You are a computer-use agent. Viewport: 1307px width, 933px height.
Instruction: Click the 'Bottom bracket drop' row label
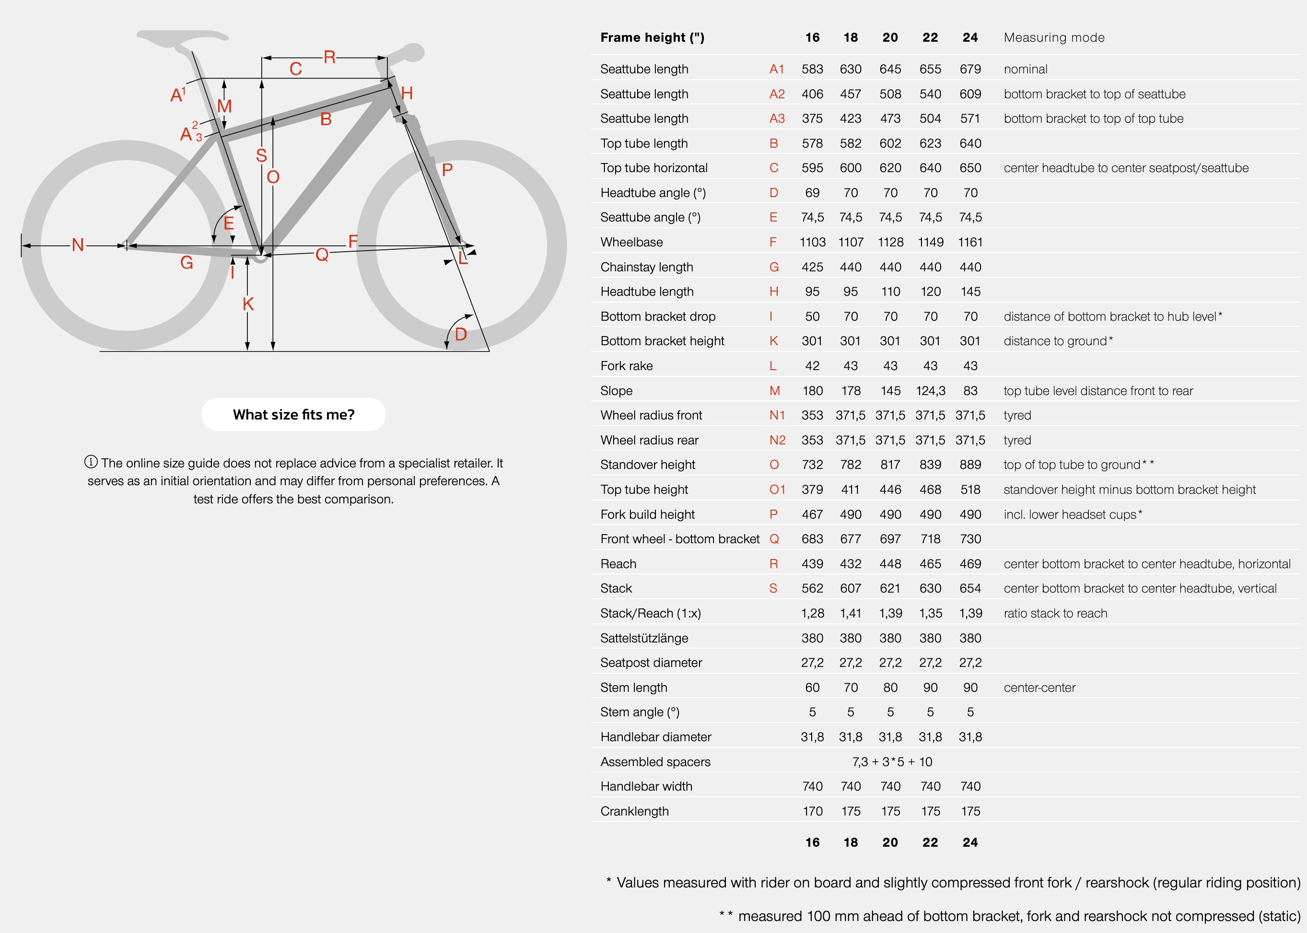click(658, 316)
